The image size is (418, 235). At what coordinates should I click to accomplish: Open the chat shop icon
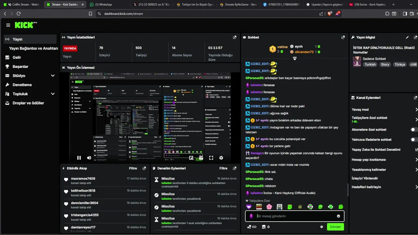[264, 227]
